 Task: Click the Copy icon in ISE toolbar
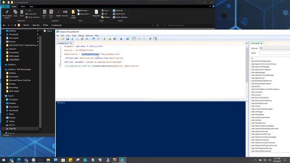point(77,39)
